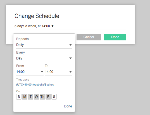Toggle Sunday in the day selector
Image resolution: width=150 pixels, height=115 pixels.
19,97
